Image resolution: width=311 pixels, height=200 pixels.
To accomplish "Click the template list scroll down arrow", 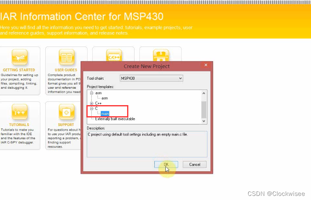I will (x=204, y=121).
